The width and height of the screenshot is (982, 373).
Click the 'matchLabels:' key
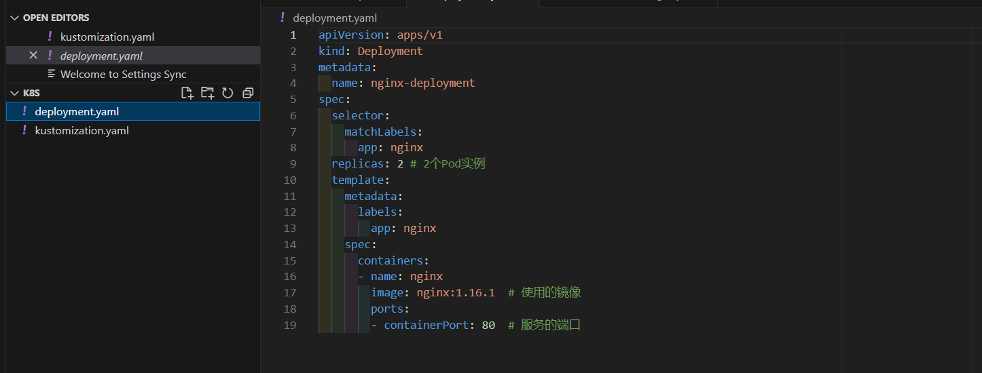click(384, 132)
